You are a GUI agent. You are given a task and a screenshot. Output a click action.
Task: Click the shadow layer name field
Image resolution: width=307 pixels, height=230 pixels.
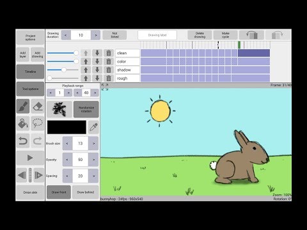(x=127, y=70)
